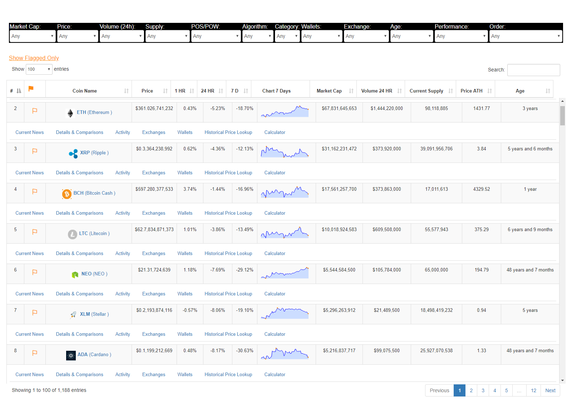Flag the ETH Ethereum row
Screen dimensions: 572x399
pyautogui.click(x=35, y=111)
